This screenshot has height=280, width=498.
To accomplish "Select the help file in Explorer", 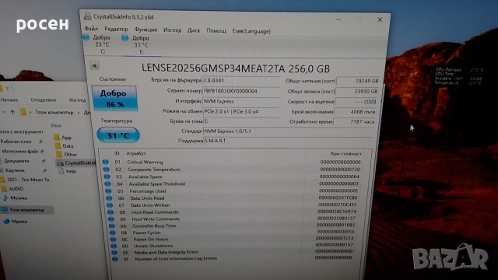I will pyautogui.click(x=68, y=171).
